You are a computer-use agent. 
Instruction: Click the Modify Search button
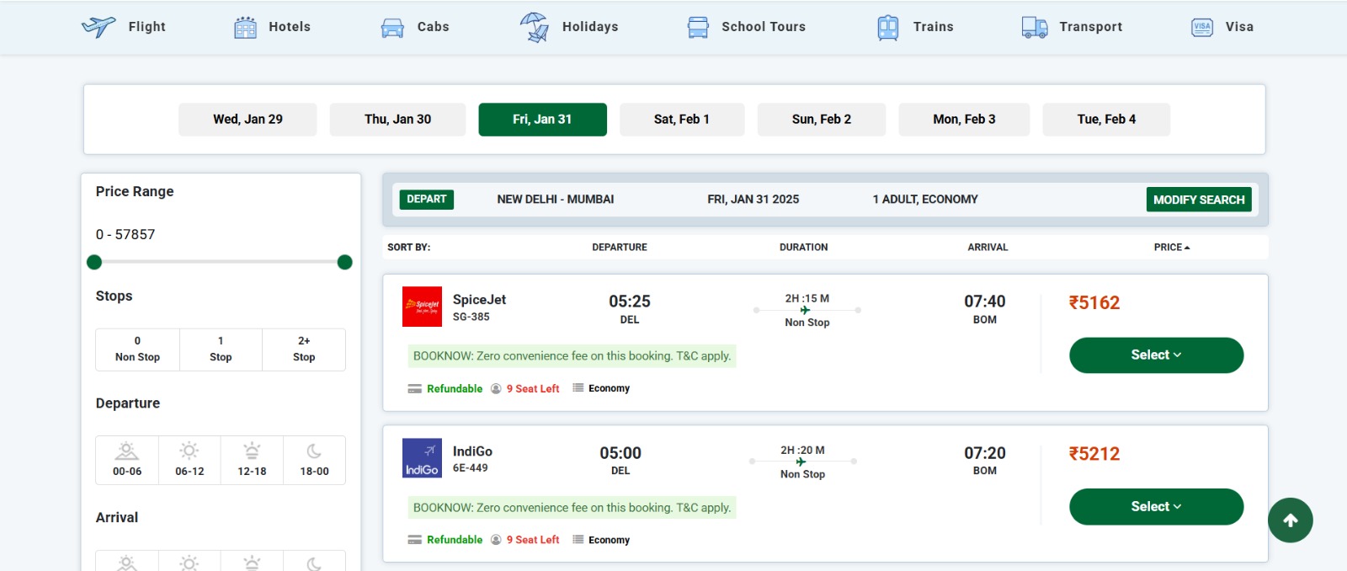point(1199,200)
